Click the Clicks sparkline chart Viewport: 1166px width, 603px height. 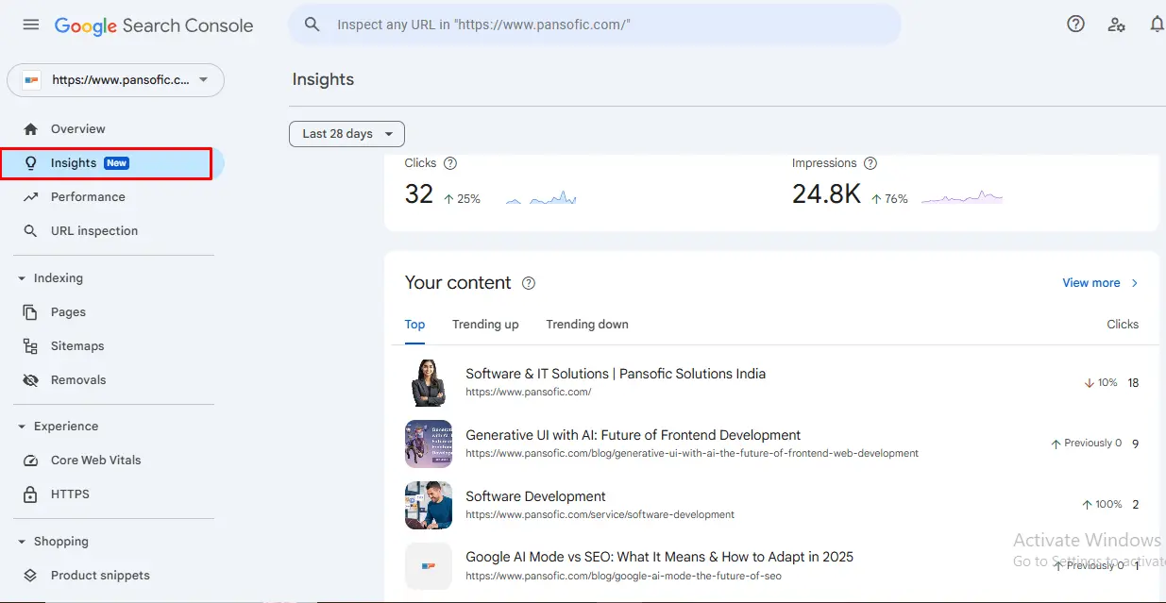tap(541, 197)
